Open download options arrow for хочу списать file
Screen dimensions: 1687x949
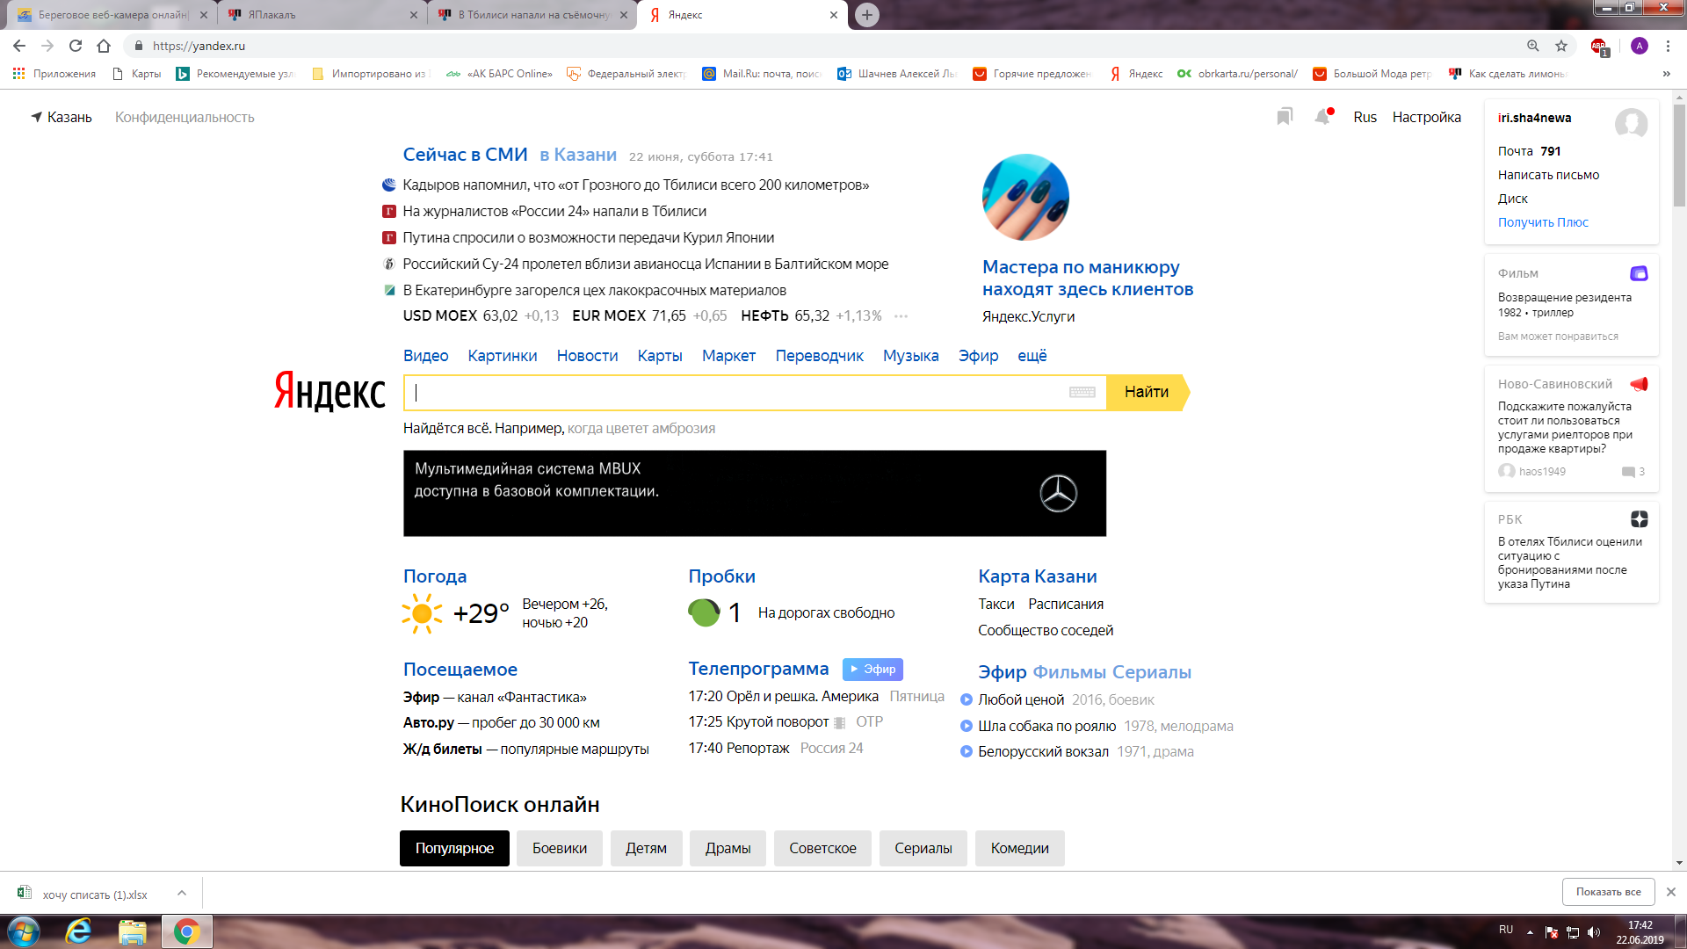pos(182,893)
